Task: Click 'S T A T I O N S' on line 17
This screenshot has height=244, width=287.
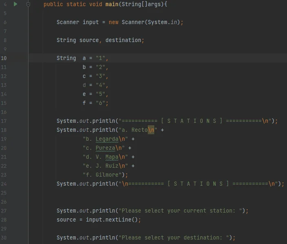Action: [192, 121]
